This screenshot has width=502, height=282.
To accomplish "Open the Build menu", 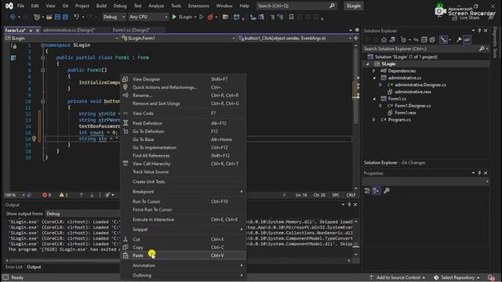I will click(101, 5).
